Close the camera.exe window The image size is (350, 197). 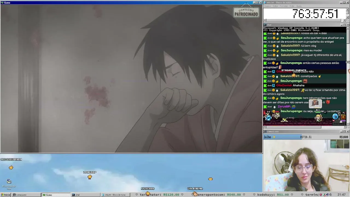(348, 132)
